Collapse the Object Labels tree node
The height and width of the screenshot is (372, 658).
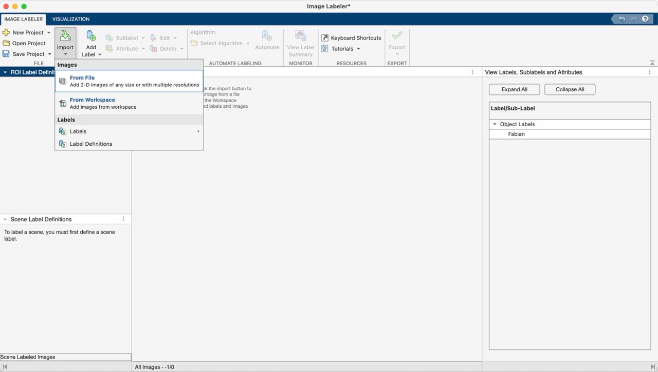(x=495, y=124)
